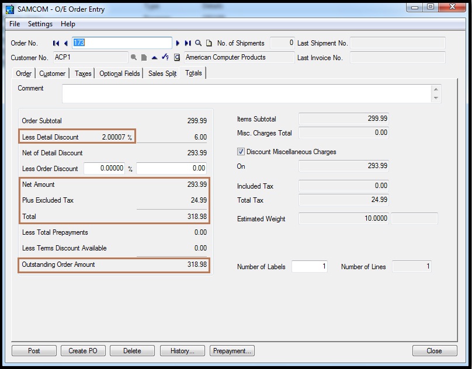Click the Delete button
This screenshot has width=472, height=369.
(132, 351)
